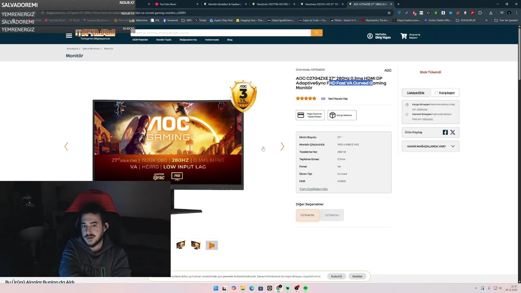Click the Chrome taskbar icon
This screenshot has height=293, width=521.
tap(278, 288)
